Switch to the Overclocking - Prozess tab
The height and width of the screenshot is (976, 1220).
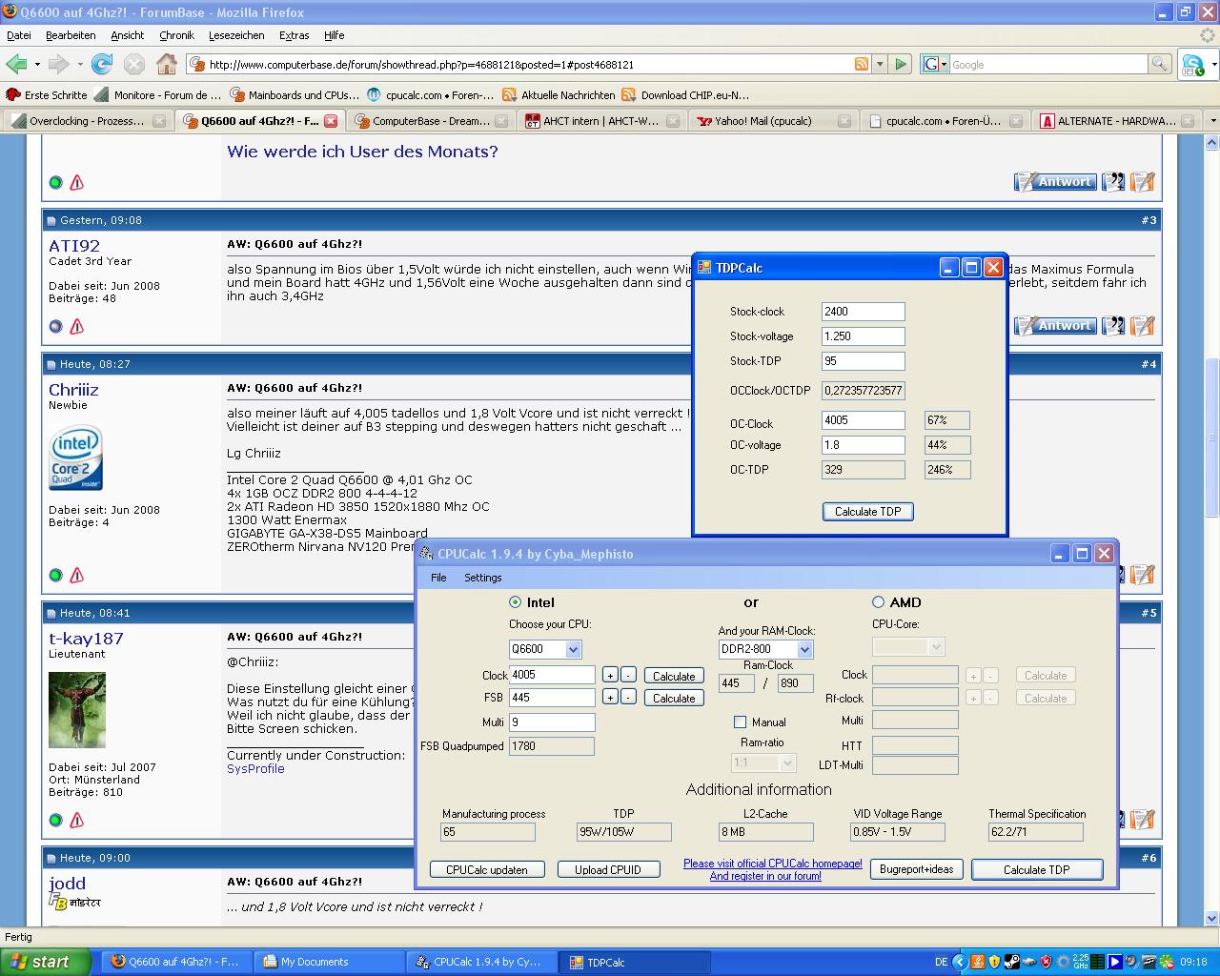(88, 121)
